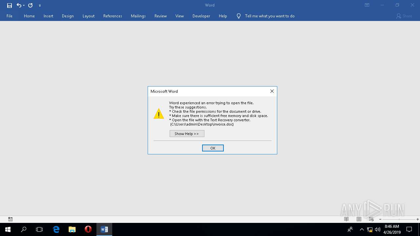Click the invoice.doc file path text

pyautogui.click(x=202, y=124)
